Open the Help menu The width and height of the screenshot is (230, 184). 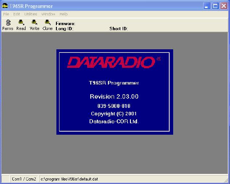(63, 14)
